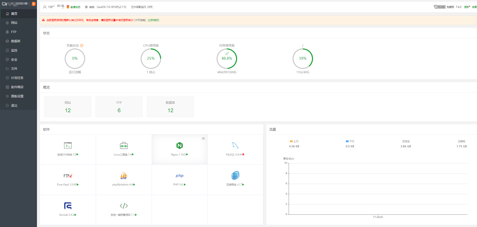Open the FTP sidebar section

pos(18,32)
